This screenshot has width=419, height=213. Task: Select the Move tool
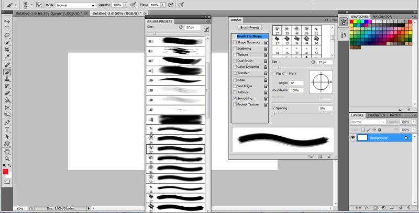click(x=7, y=21)
